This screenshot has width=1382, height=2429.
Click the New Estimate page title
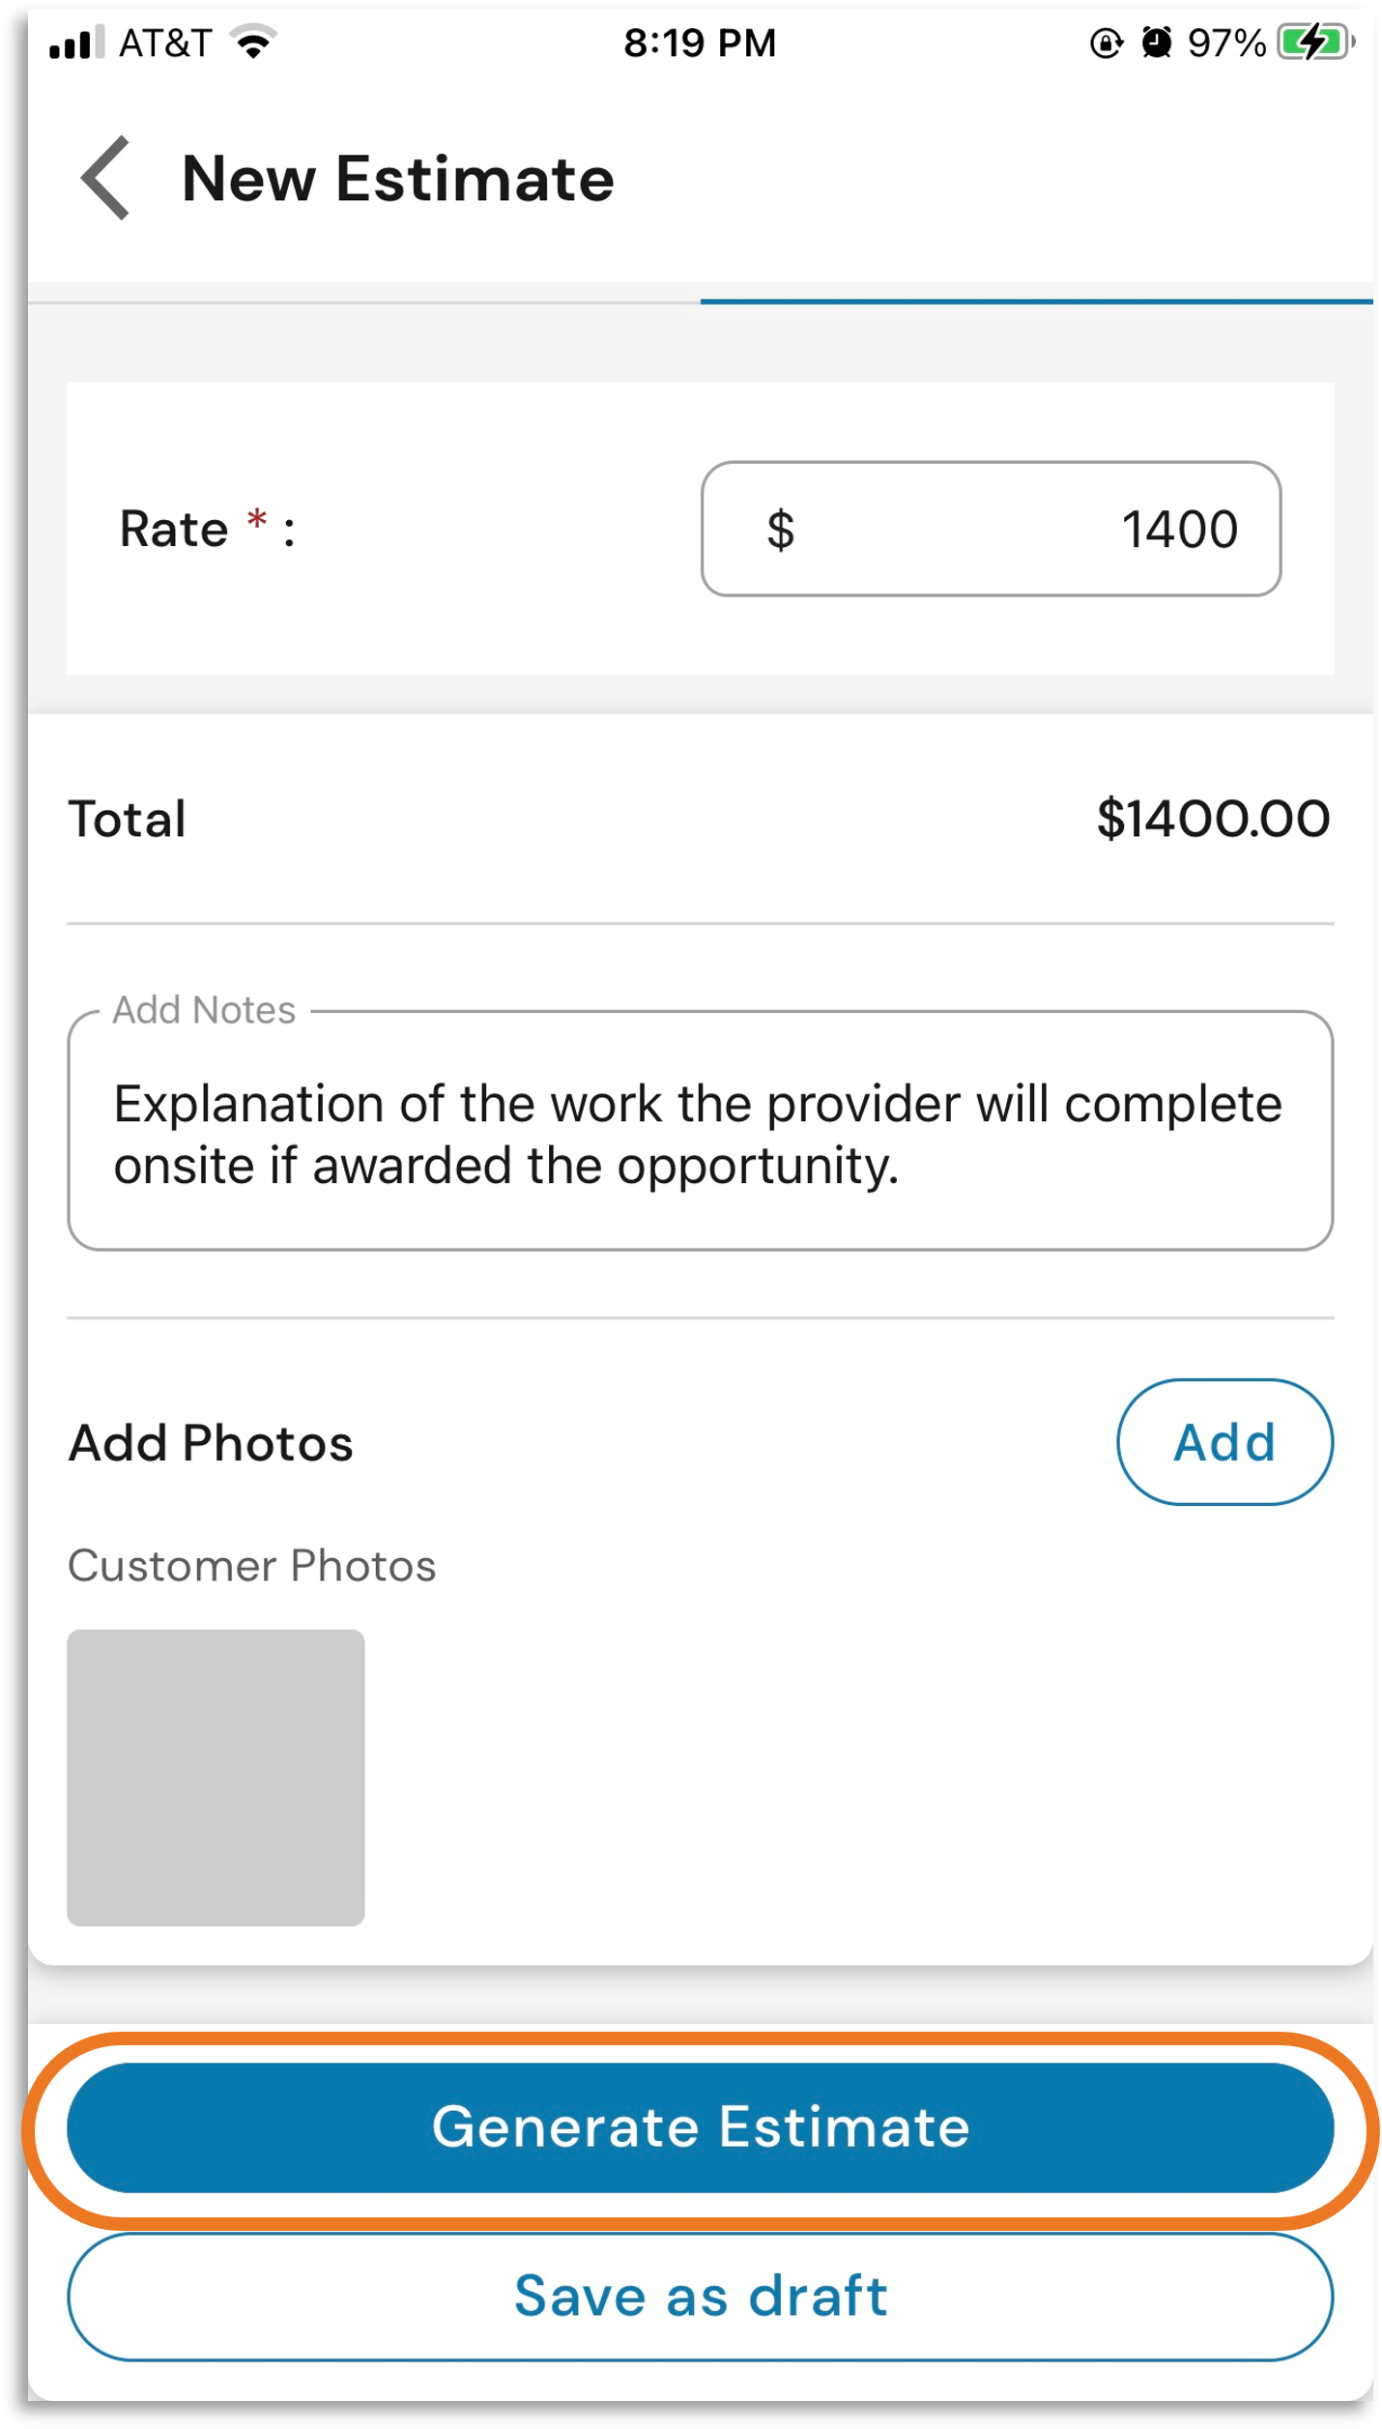point(398,179)
